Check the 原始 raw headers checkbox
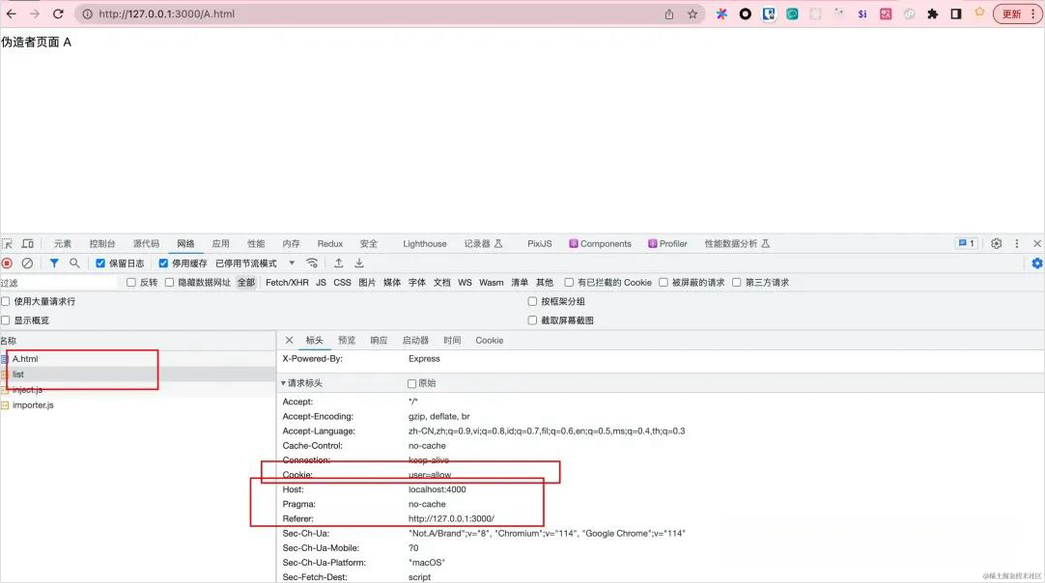 tap(411, 384)
